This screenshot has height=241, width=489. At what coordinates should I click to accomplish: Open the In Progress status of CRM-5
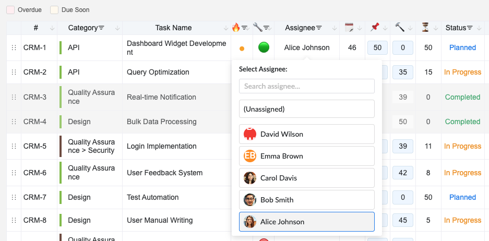(x=462, y=146)
